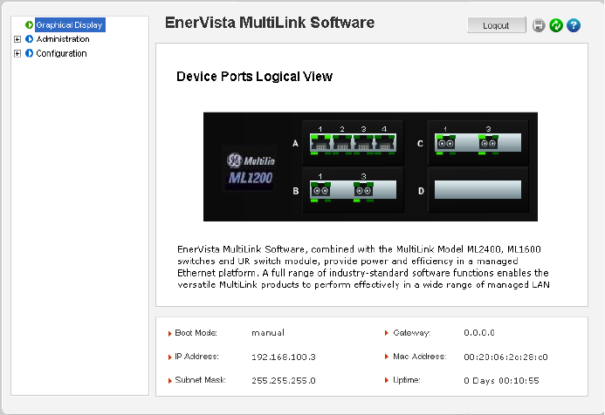Click the Uptime label
605x415 pixels.
(406, 380)
